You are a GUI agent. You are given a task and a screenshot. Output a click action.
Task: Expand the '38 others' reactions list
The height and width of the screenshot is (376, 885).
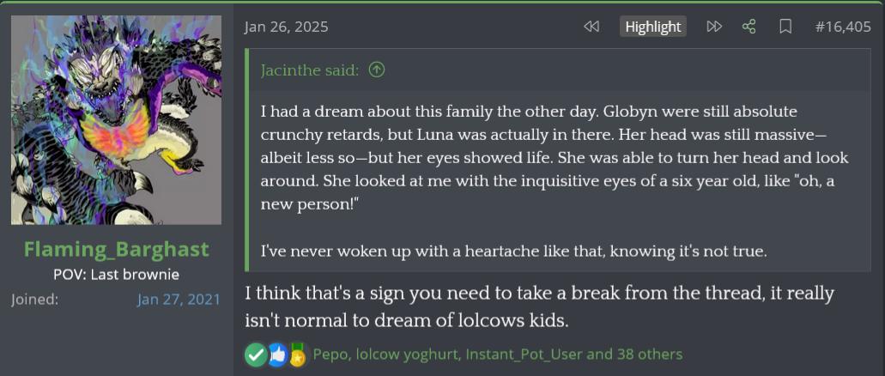(650, 354)
